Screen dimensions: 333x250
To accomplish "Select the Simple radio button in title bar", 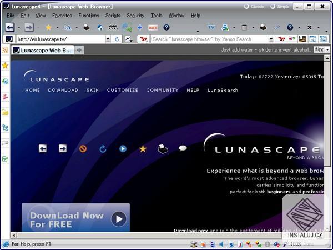I will tap(273, 7).
